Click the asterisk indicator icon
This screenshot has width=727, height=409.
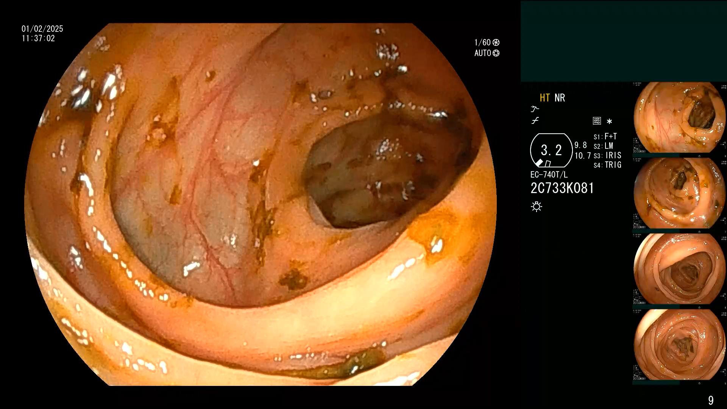pyautogui.click(x=609, y=122)
